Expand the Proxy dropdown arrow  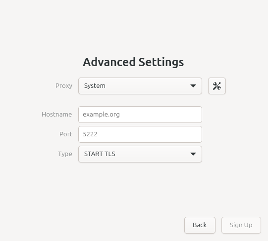[193, 86]
